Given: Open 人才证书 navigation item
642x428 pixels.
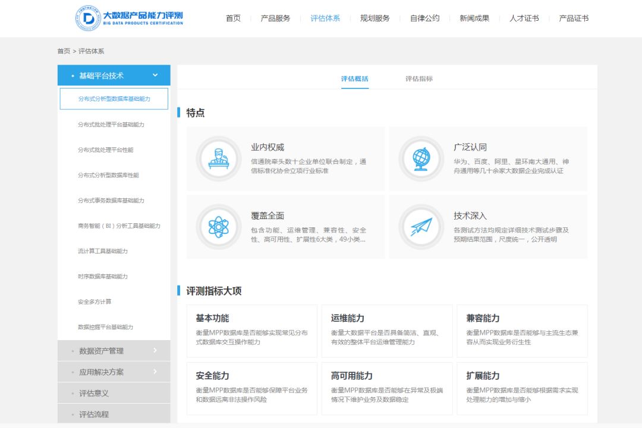Looking at the screenshot, I should coord(524,18).
